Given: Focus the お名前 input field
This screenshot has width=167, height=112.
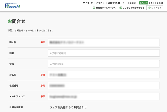Looking at the screenshot, I should click(x=103, y=75).
